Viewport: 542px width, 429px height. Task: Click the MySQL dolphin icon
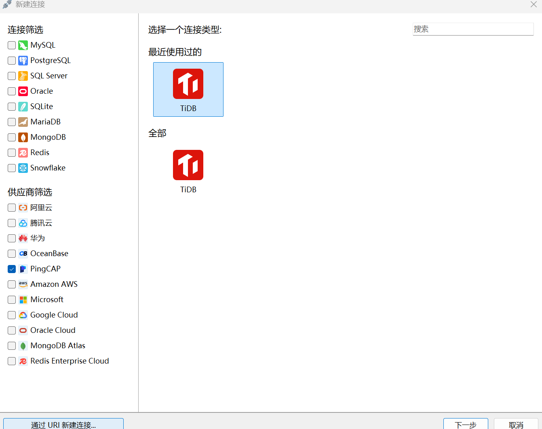tap(23, 45)
